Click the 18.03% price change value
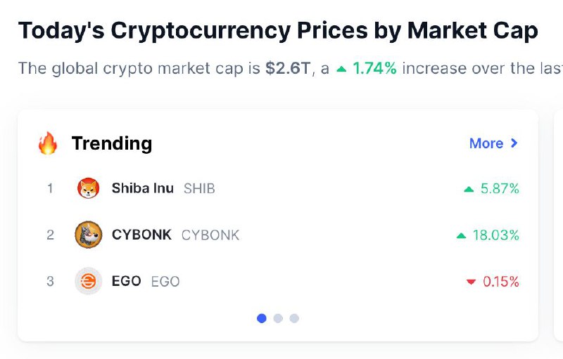The height and width of the screenshot is (359, 563). pos(496,235)
